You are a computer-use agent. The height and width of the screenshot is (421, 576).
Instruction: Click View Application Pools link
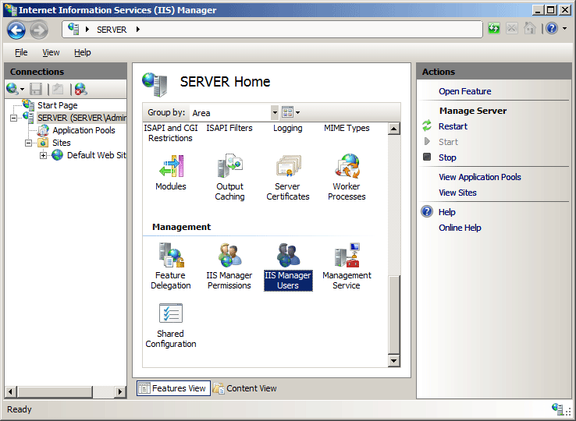(479, 177)
